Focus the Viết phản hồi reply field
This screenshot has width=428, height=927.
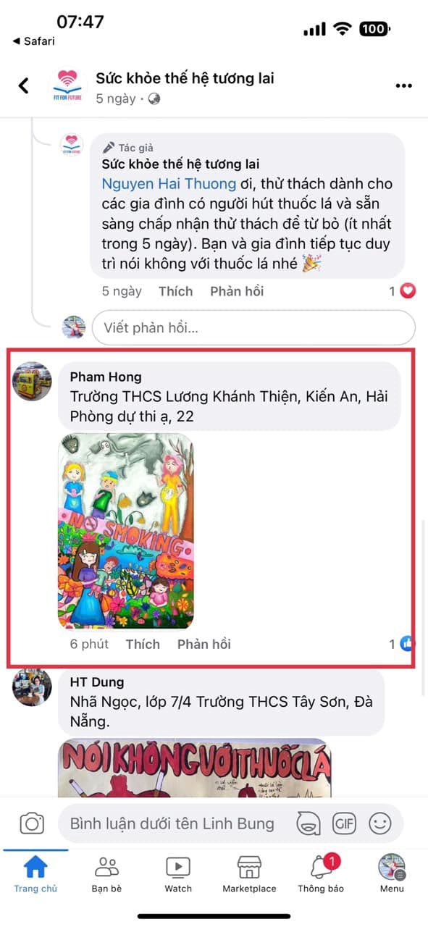click(x=253, y=328)
